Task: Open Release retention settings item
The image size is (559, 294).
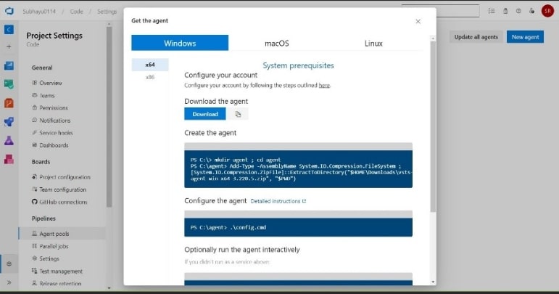Action: click(x=60, y=283)
